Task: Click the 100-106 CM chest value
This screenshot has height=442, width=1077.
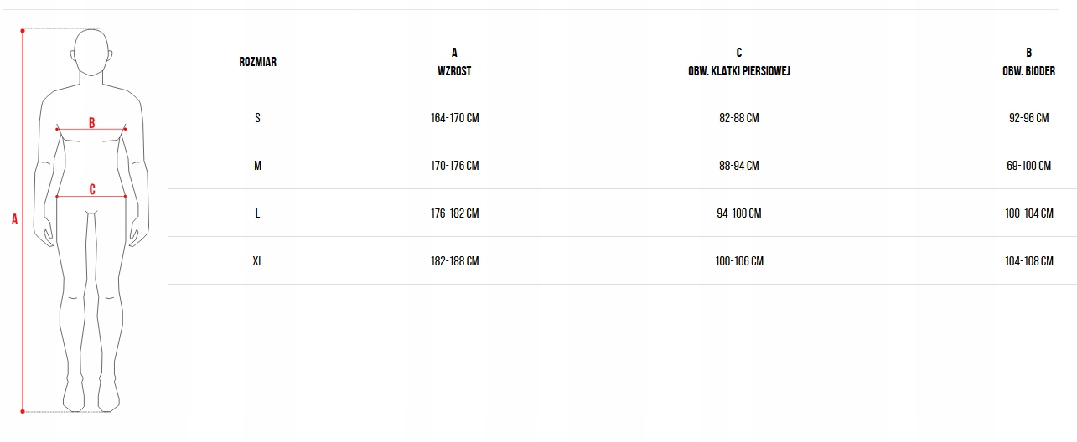Action: [x=738, y=261]
